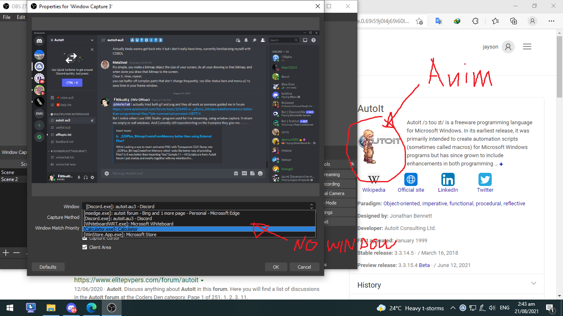Open the Windows Start menu

click(9, 308)
